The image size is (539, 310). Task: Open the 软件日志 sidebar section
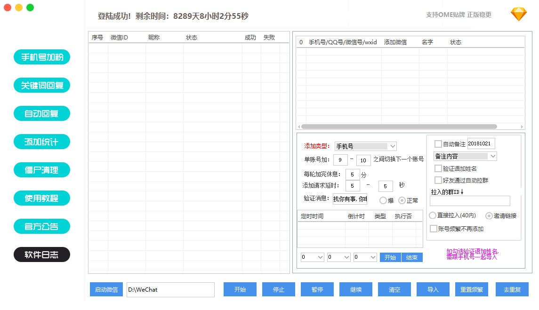42,255
